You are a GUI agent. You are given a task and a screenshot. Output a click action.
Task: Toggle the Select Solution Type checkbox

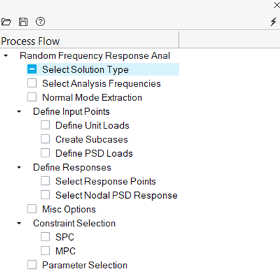(32, 70)
